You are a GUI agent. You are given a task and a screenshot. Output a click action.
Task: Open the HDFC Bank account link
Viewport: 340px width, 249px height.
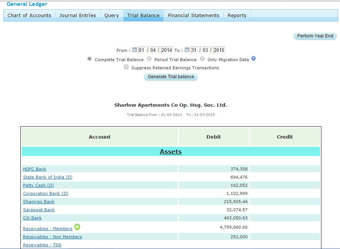35,169
